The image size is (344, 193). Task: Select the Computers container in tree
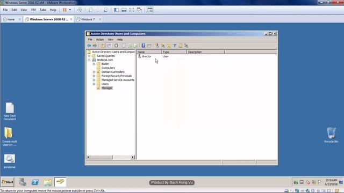tap(108, 68)
